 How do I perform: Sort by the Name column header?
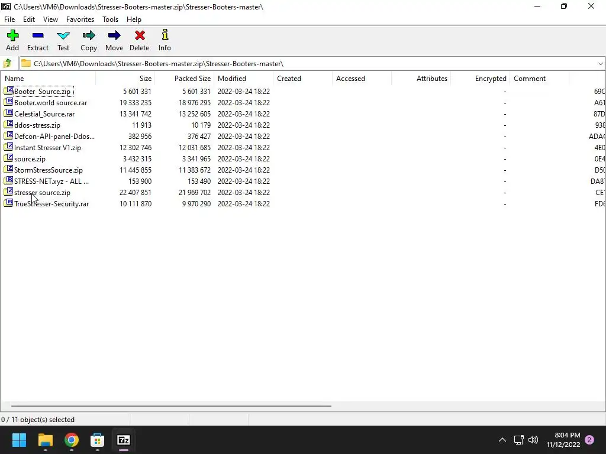coord(49,79)
